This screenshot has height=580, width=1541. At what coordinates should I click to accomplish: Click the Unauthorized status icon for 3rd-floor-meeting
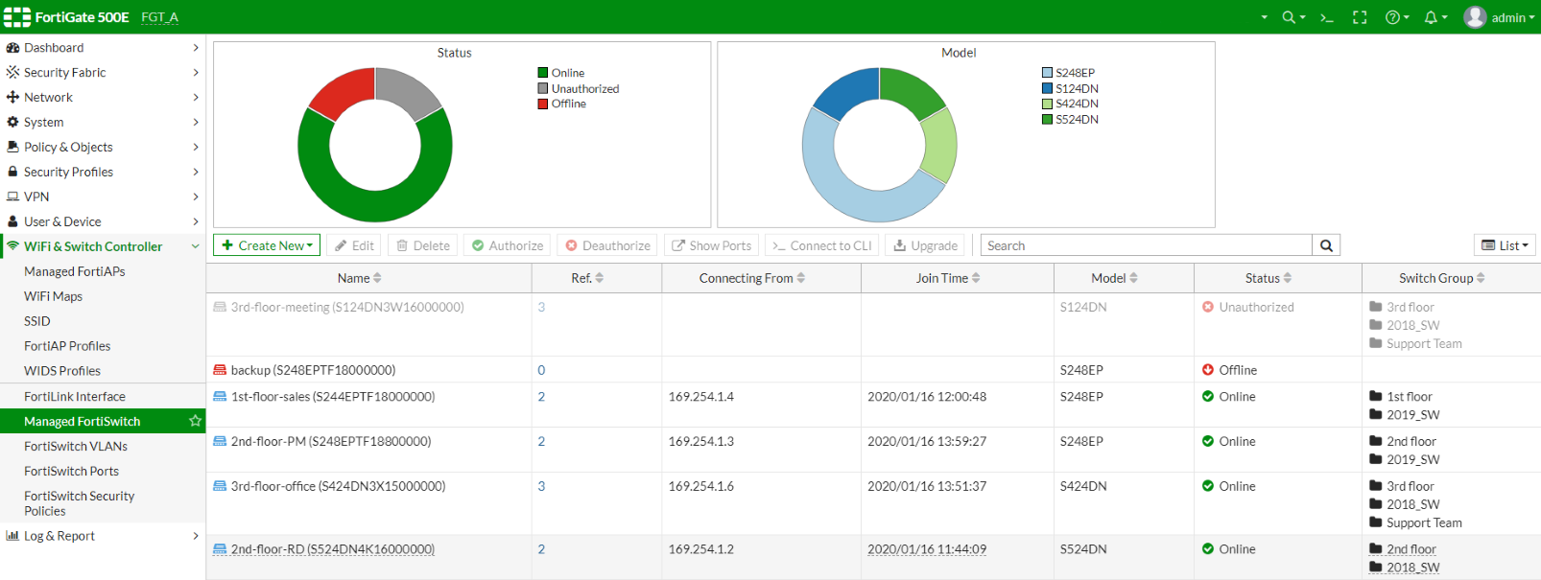coord(1208,307)
